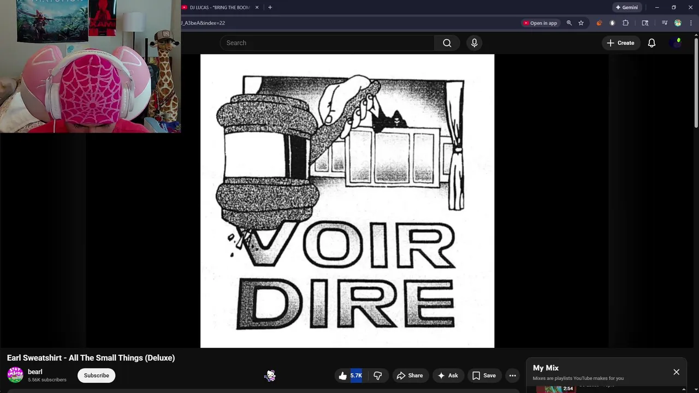Click the video title text
699x393 pixels.
point(91,358)
